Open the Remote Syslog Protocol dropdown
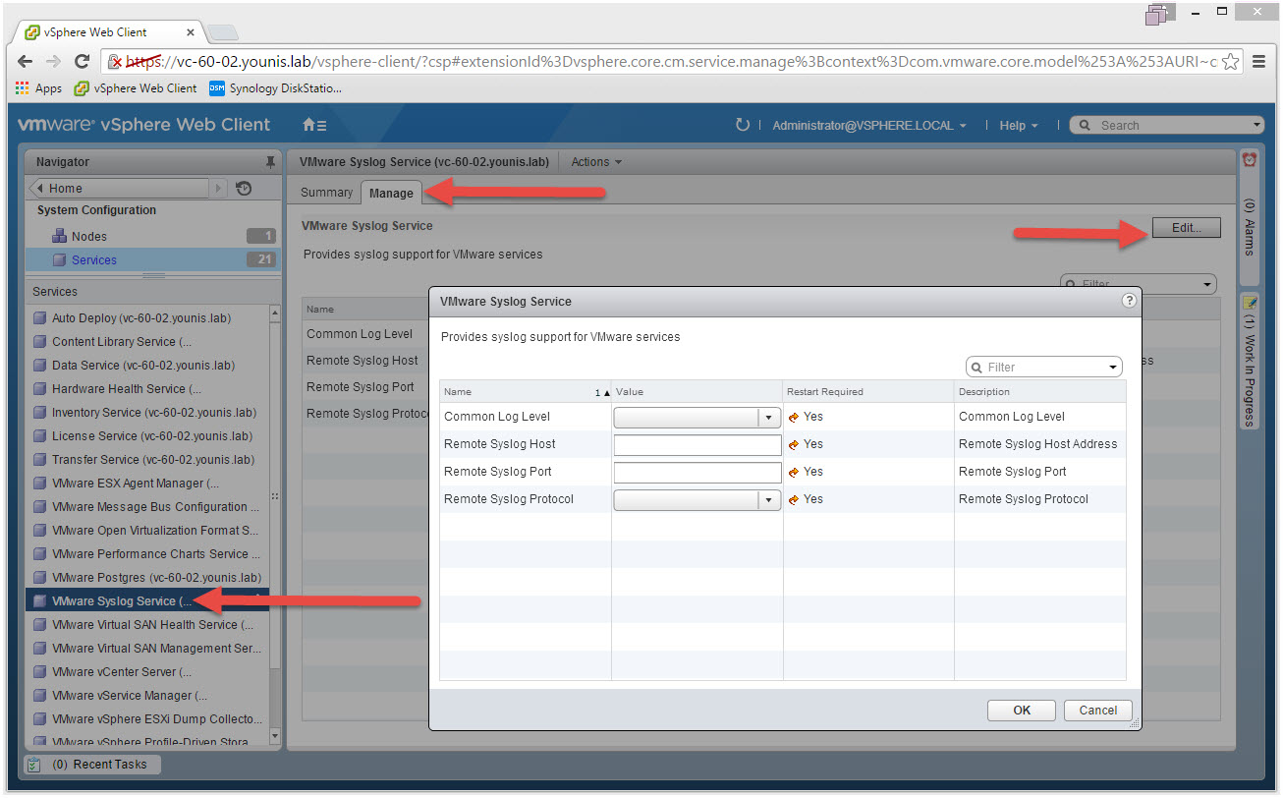 coord(697,500)
